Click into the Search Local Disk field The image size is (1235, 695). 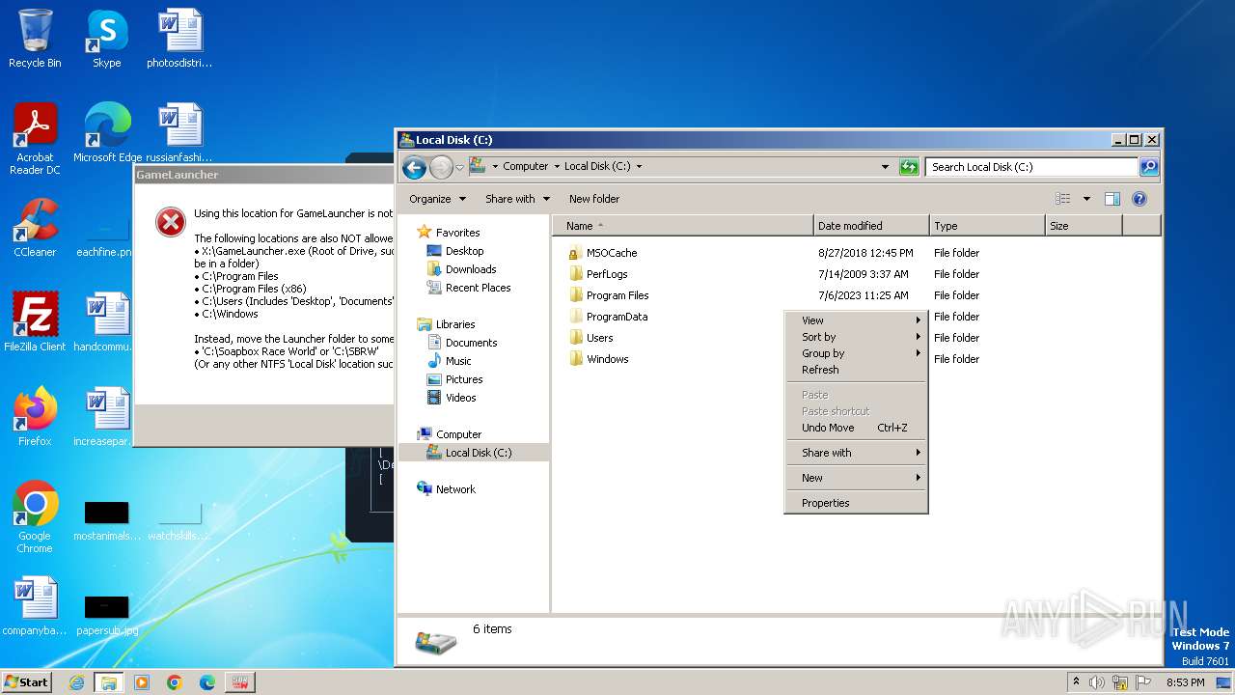[1032, 167]
